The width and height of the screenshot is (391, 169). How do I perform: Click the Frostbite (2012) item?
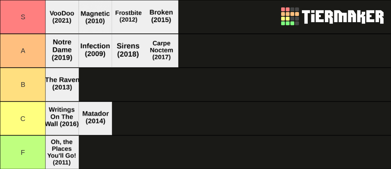click(128, 17)
